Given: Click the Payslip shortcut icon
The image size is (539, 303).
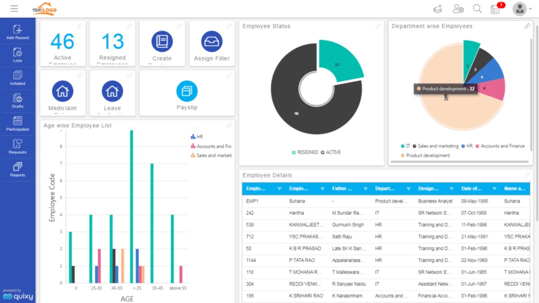Looking at the screenshot, I should pos(187,92).
